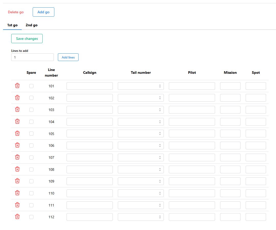This screenshot has height=230, width=276.
Task: Click the Add lines button
Action: point(68,57)
